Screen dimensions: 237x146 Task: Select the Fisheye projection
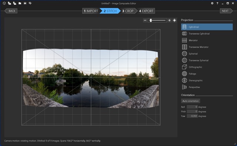(x=207, y=74)
